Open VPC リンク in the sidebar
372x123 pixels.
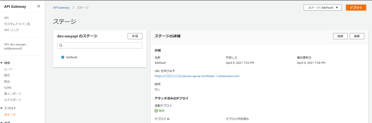11,30
